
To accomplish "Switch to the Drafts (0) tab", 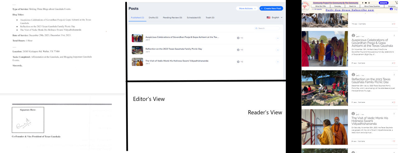I will 153,18.
